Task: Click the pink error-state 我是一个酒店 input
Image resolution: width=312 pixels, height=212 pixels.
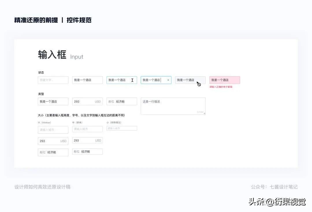Action: (225, 80)
